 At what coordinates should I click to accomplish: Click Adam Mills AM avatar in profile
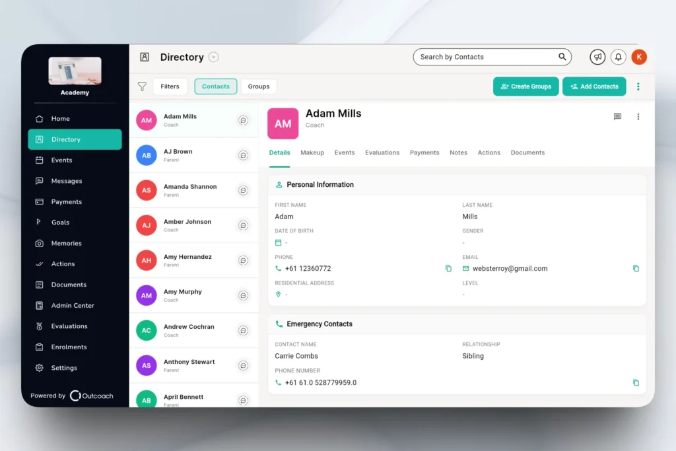pos(283,123)
